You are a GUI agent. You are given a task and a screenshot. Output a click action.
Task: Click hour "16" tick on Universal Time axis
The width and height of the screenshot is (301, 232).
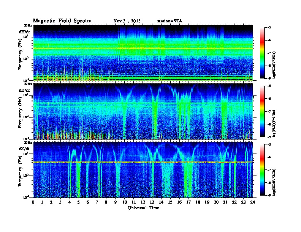[179, 202]
